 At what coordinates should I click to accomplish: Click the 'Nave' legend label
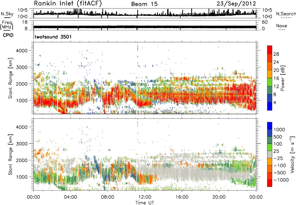point(282,26)
